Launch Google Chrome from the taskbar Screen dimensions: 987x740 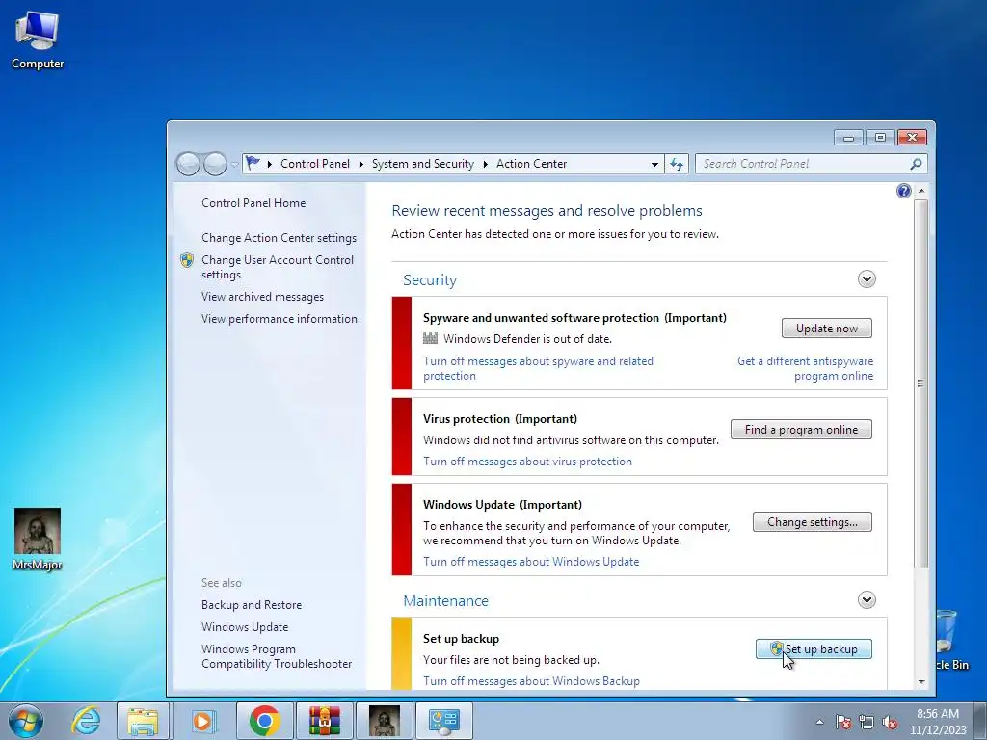[x=265, y=721]
